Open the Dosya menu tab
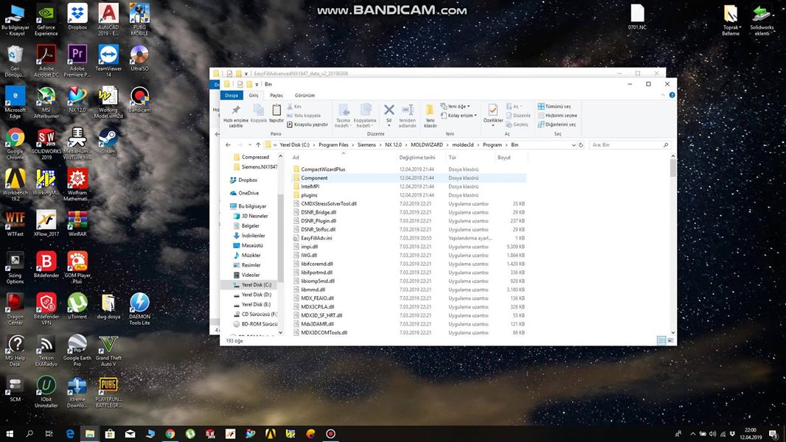The image size is (786, 442). point(231,95)
